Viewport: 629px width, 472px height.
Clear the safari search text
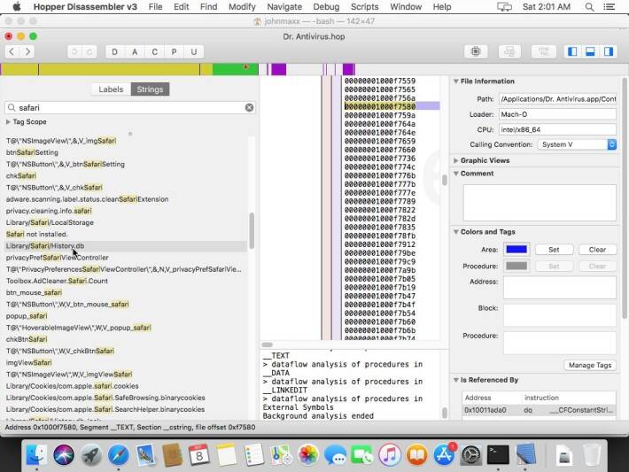point(249,107)
